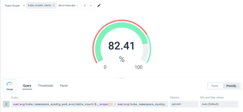Select PromQL query mode
This screenshot has width=243, height=112.
[231, 86]
